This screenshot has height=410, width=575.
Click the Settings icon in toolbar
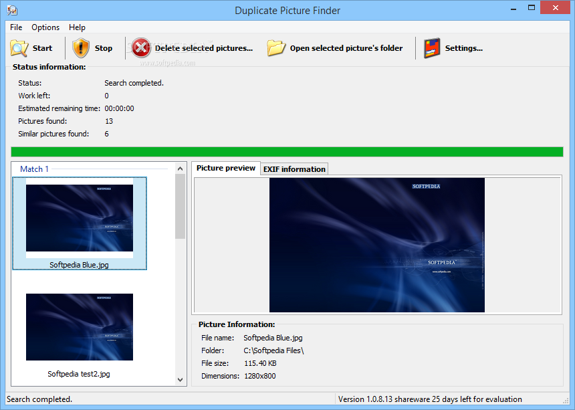pos(432,48)
